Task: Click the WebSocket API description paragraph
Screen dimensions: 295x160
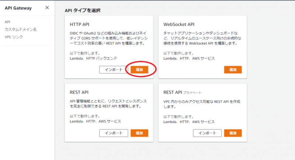Action: (202, 38)
